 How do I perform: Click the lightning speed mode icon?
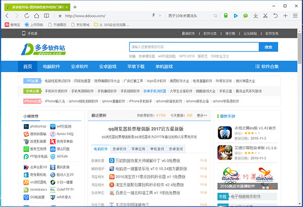coord(154,16)
